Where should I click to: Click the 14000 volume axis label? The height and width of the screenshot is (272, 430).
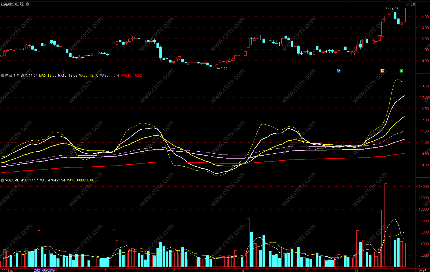click(x=424, y=187)
